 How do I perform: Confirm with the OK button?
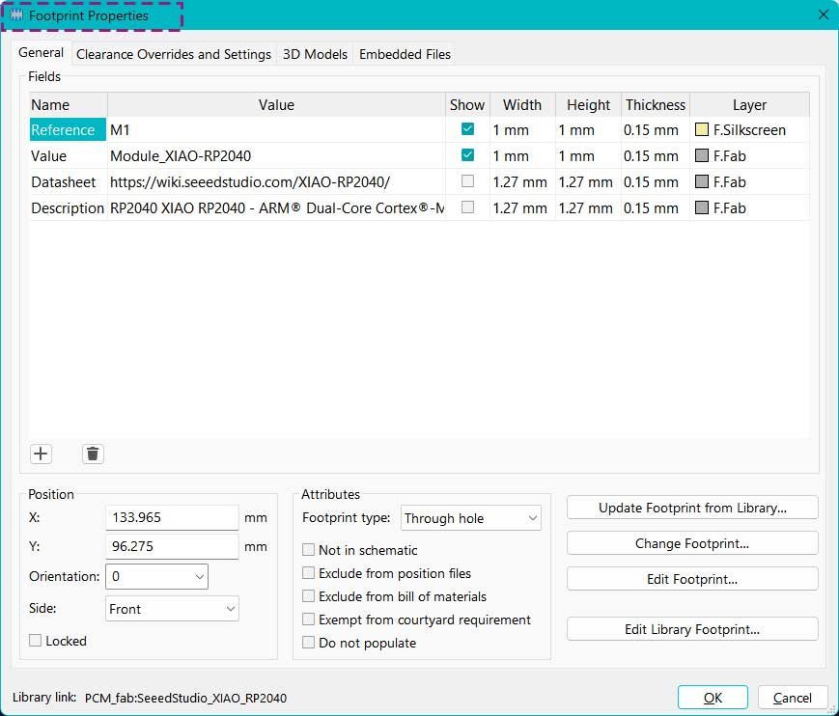coord(713,698)
